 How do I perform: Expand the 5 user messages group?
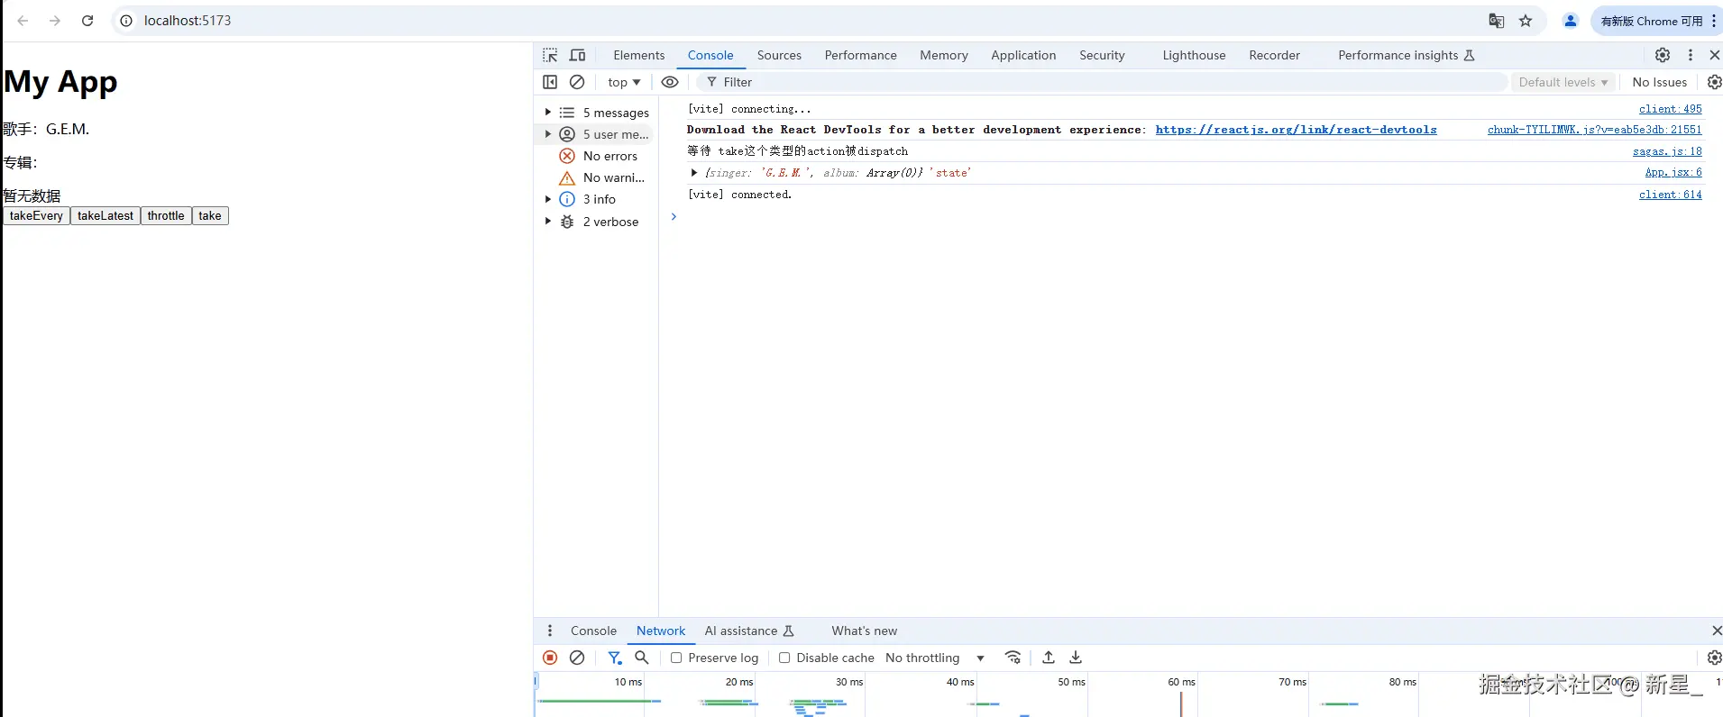(547, 134)
